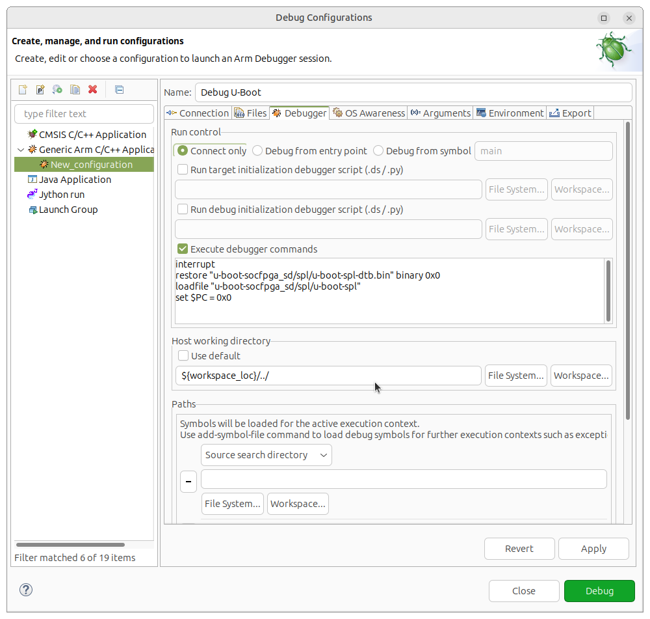The width and height of the screenshot is (650, 619).
Task: Enable Run target initialization debugger script
Action: coord(183,170)
